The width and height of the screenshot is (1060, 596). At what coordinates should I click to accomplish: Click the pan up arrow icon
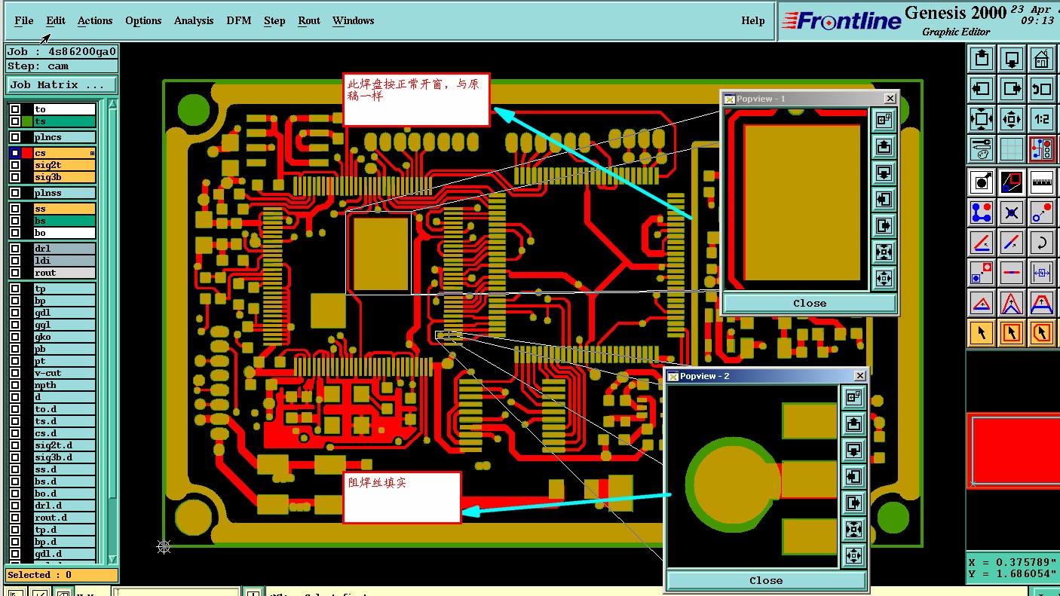point(981,58)
